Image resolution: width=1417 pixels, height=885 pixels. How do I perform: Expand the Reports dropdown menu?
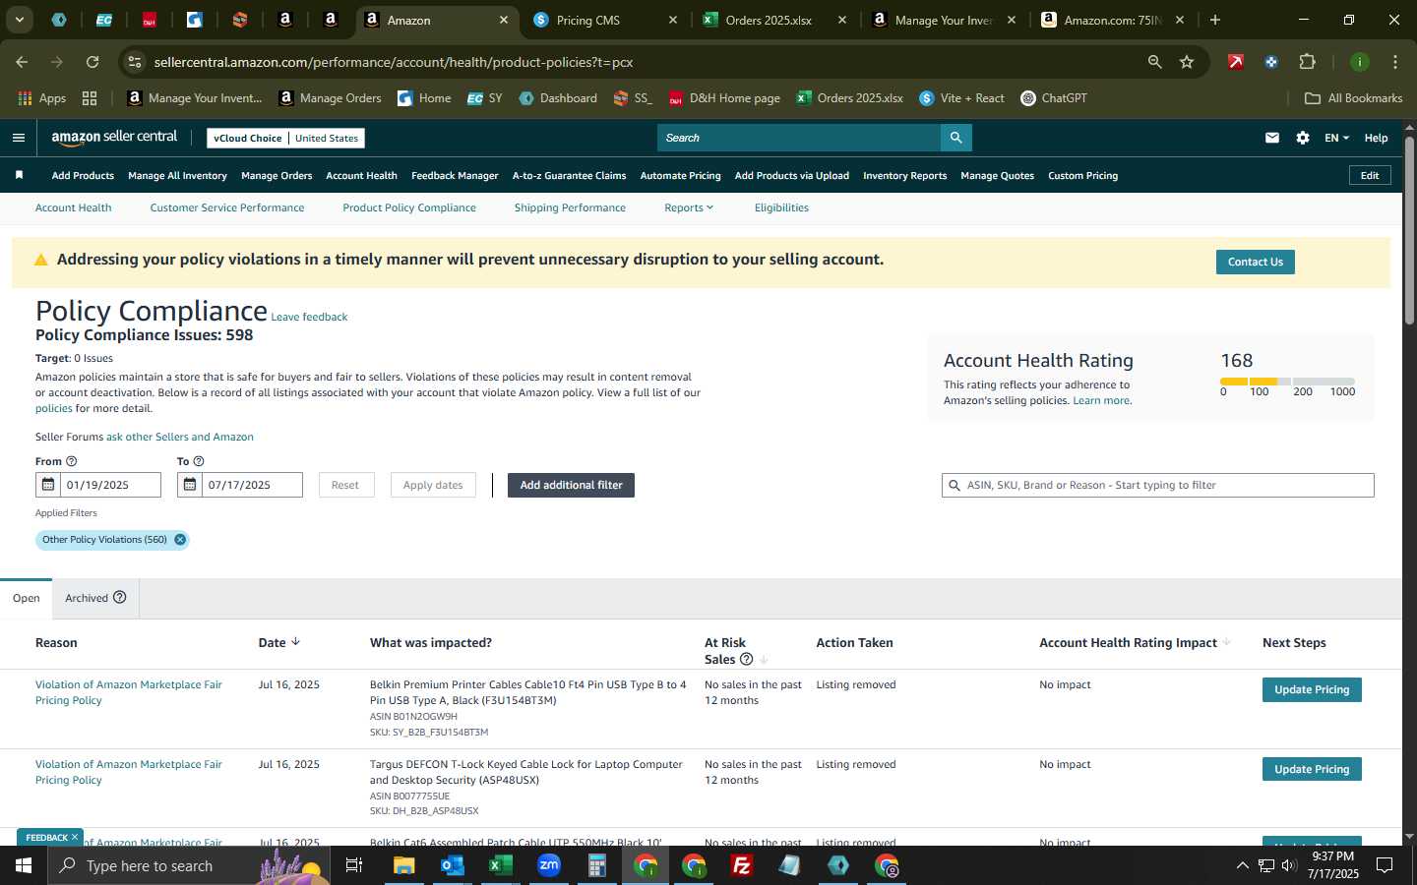coord(689,207)
